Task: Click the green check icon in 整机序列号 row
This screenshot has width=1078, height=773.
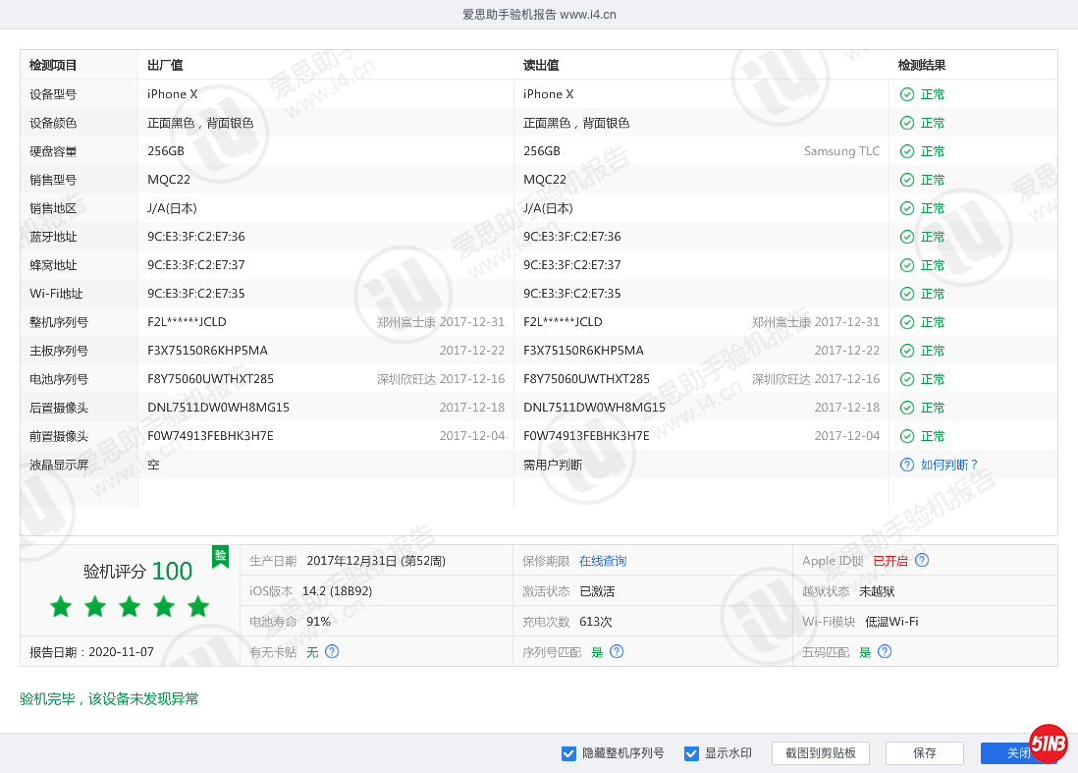Action: [x=907, y=322]
